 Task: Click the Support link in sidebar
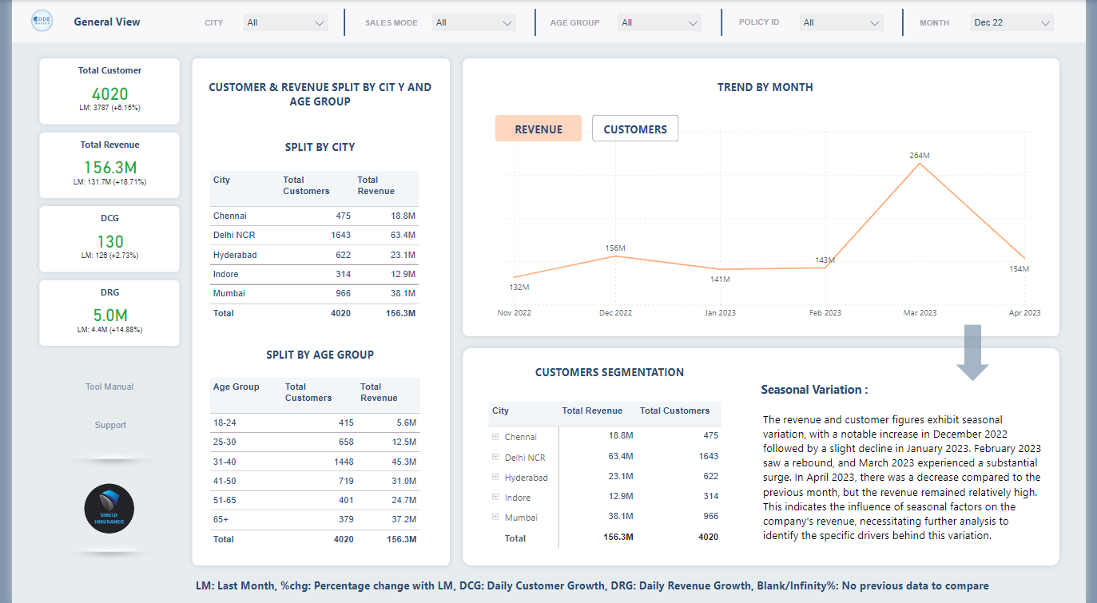[110, 425]
